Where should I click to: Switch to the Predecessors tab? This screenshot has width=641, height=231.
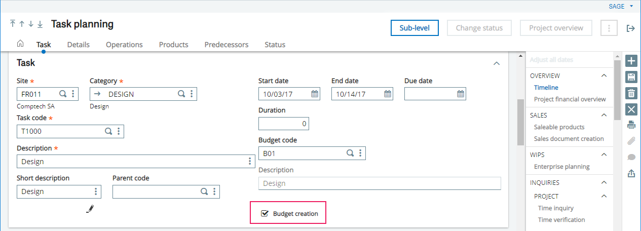click(226, 45)
